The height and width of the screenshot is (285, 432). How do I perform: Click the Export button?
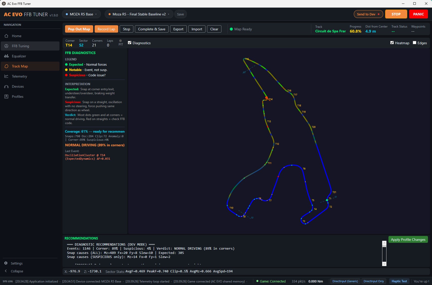click(178, 29)
